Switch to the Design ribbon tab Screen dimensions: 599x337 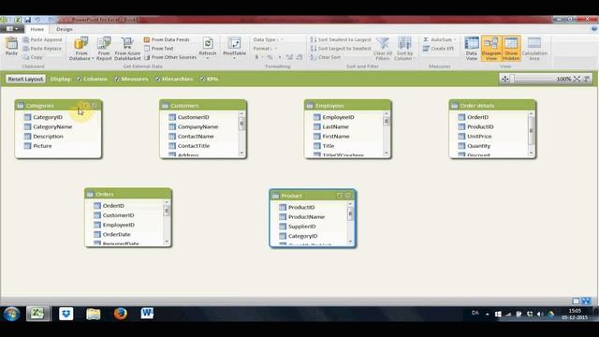point(65,29)
